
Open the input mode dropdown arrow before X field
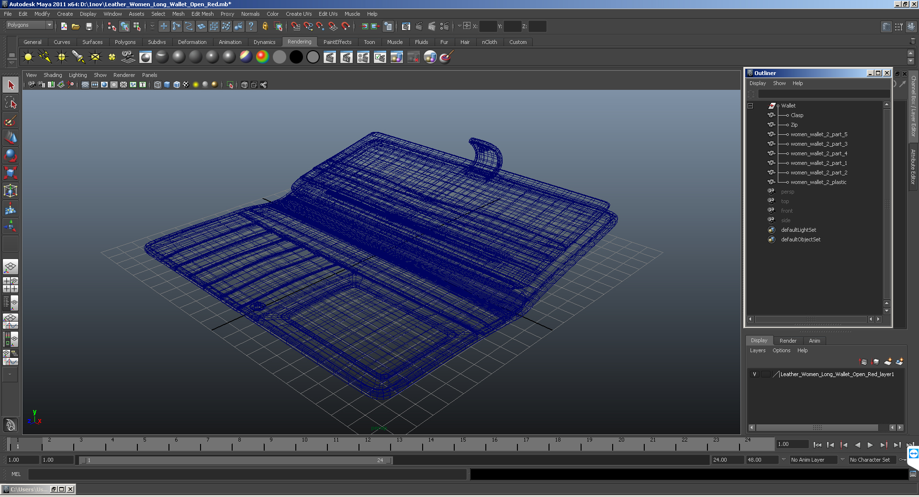[x=459, y=26]
